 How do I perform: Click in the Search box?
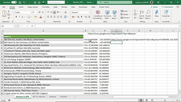coord(115,2)
